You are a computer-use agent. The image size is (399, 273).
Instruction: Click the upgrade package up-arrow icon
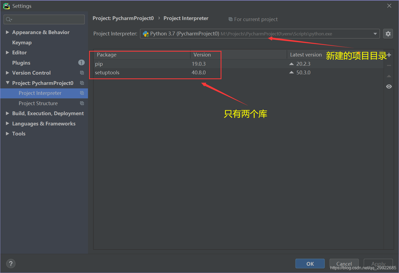[x=389, y=76]
